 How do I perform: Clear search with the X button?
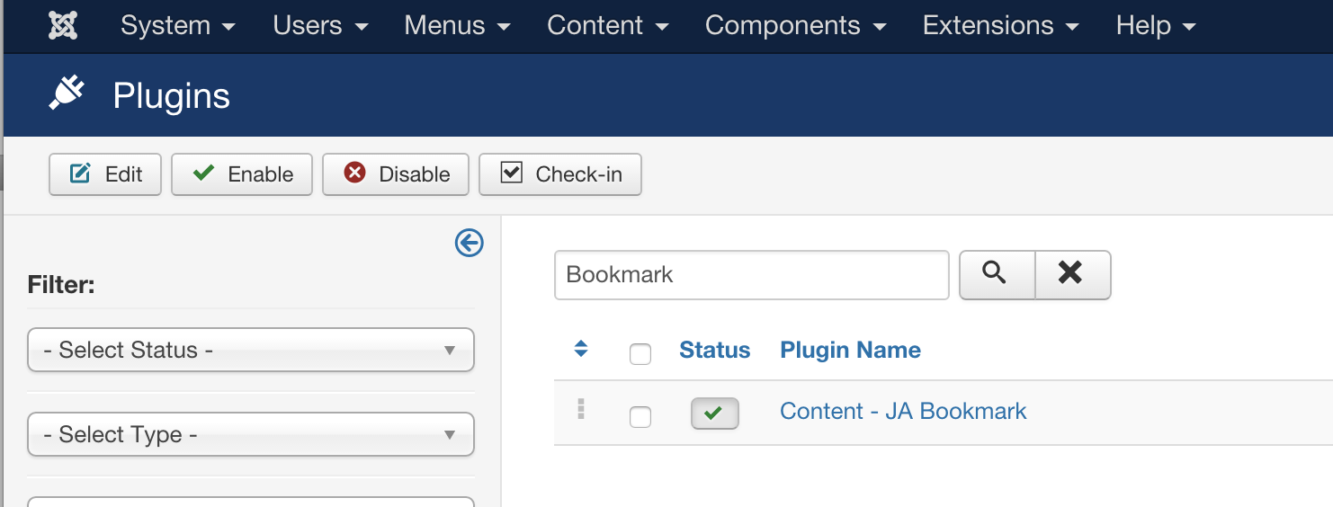tap(1073, 274)
